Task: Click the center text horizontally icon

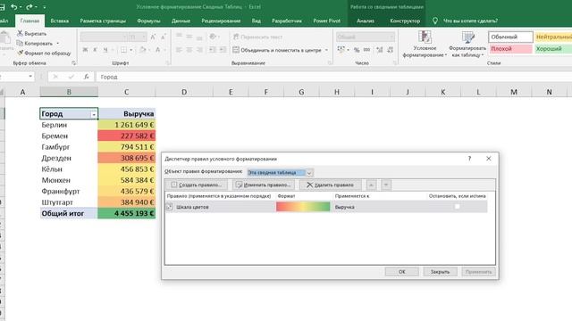Action: [189, 50]
